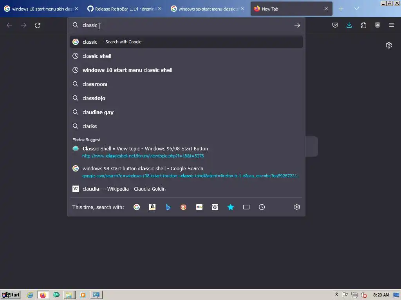401x300 pixels.
Task: Search this time with eBay icon
Action: click(x=199, y=207)
